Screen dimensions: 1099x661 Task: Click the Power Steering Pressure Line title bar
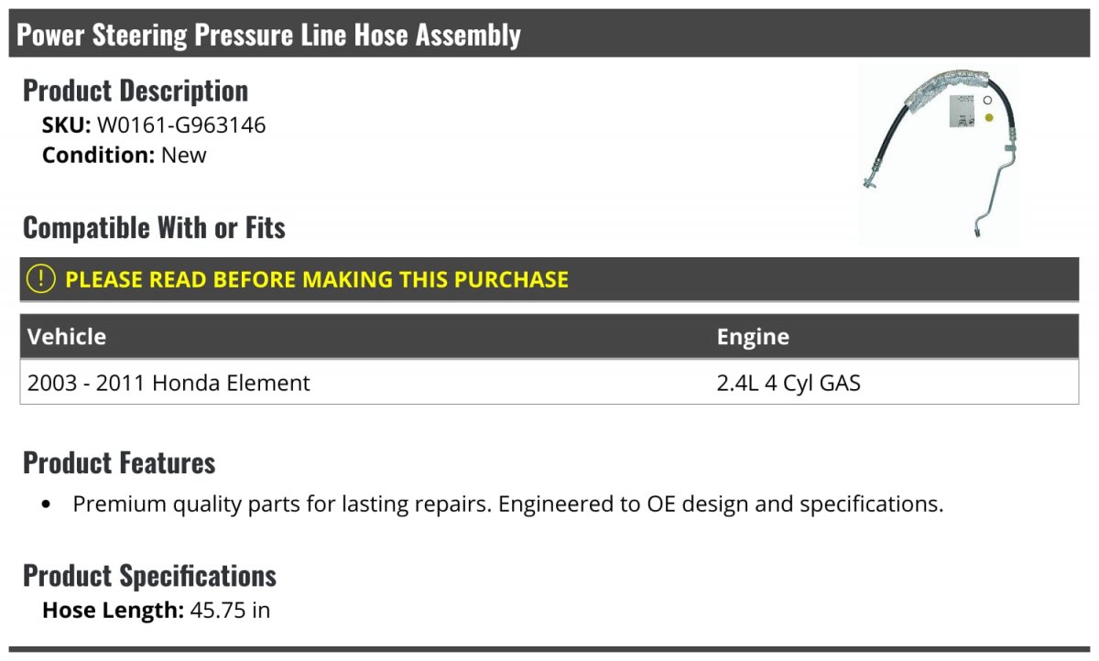268,35
